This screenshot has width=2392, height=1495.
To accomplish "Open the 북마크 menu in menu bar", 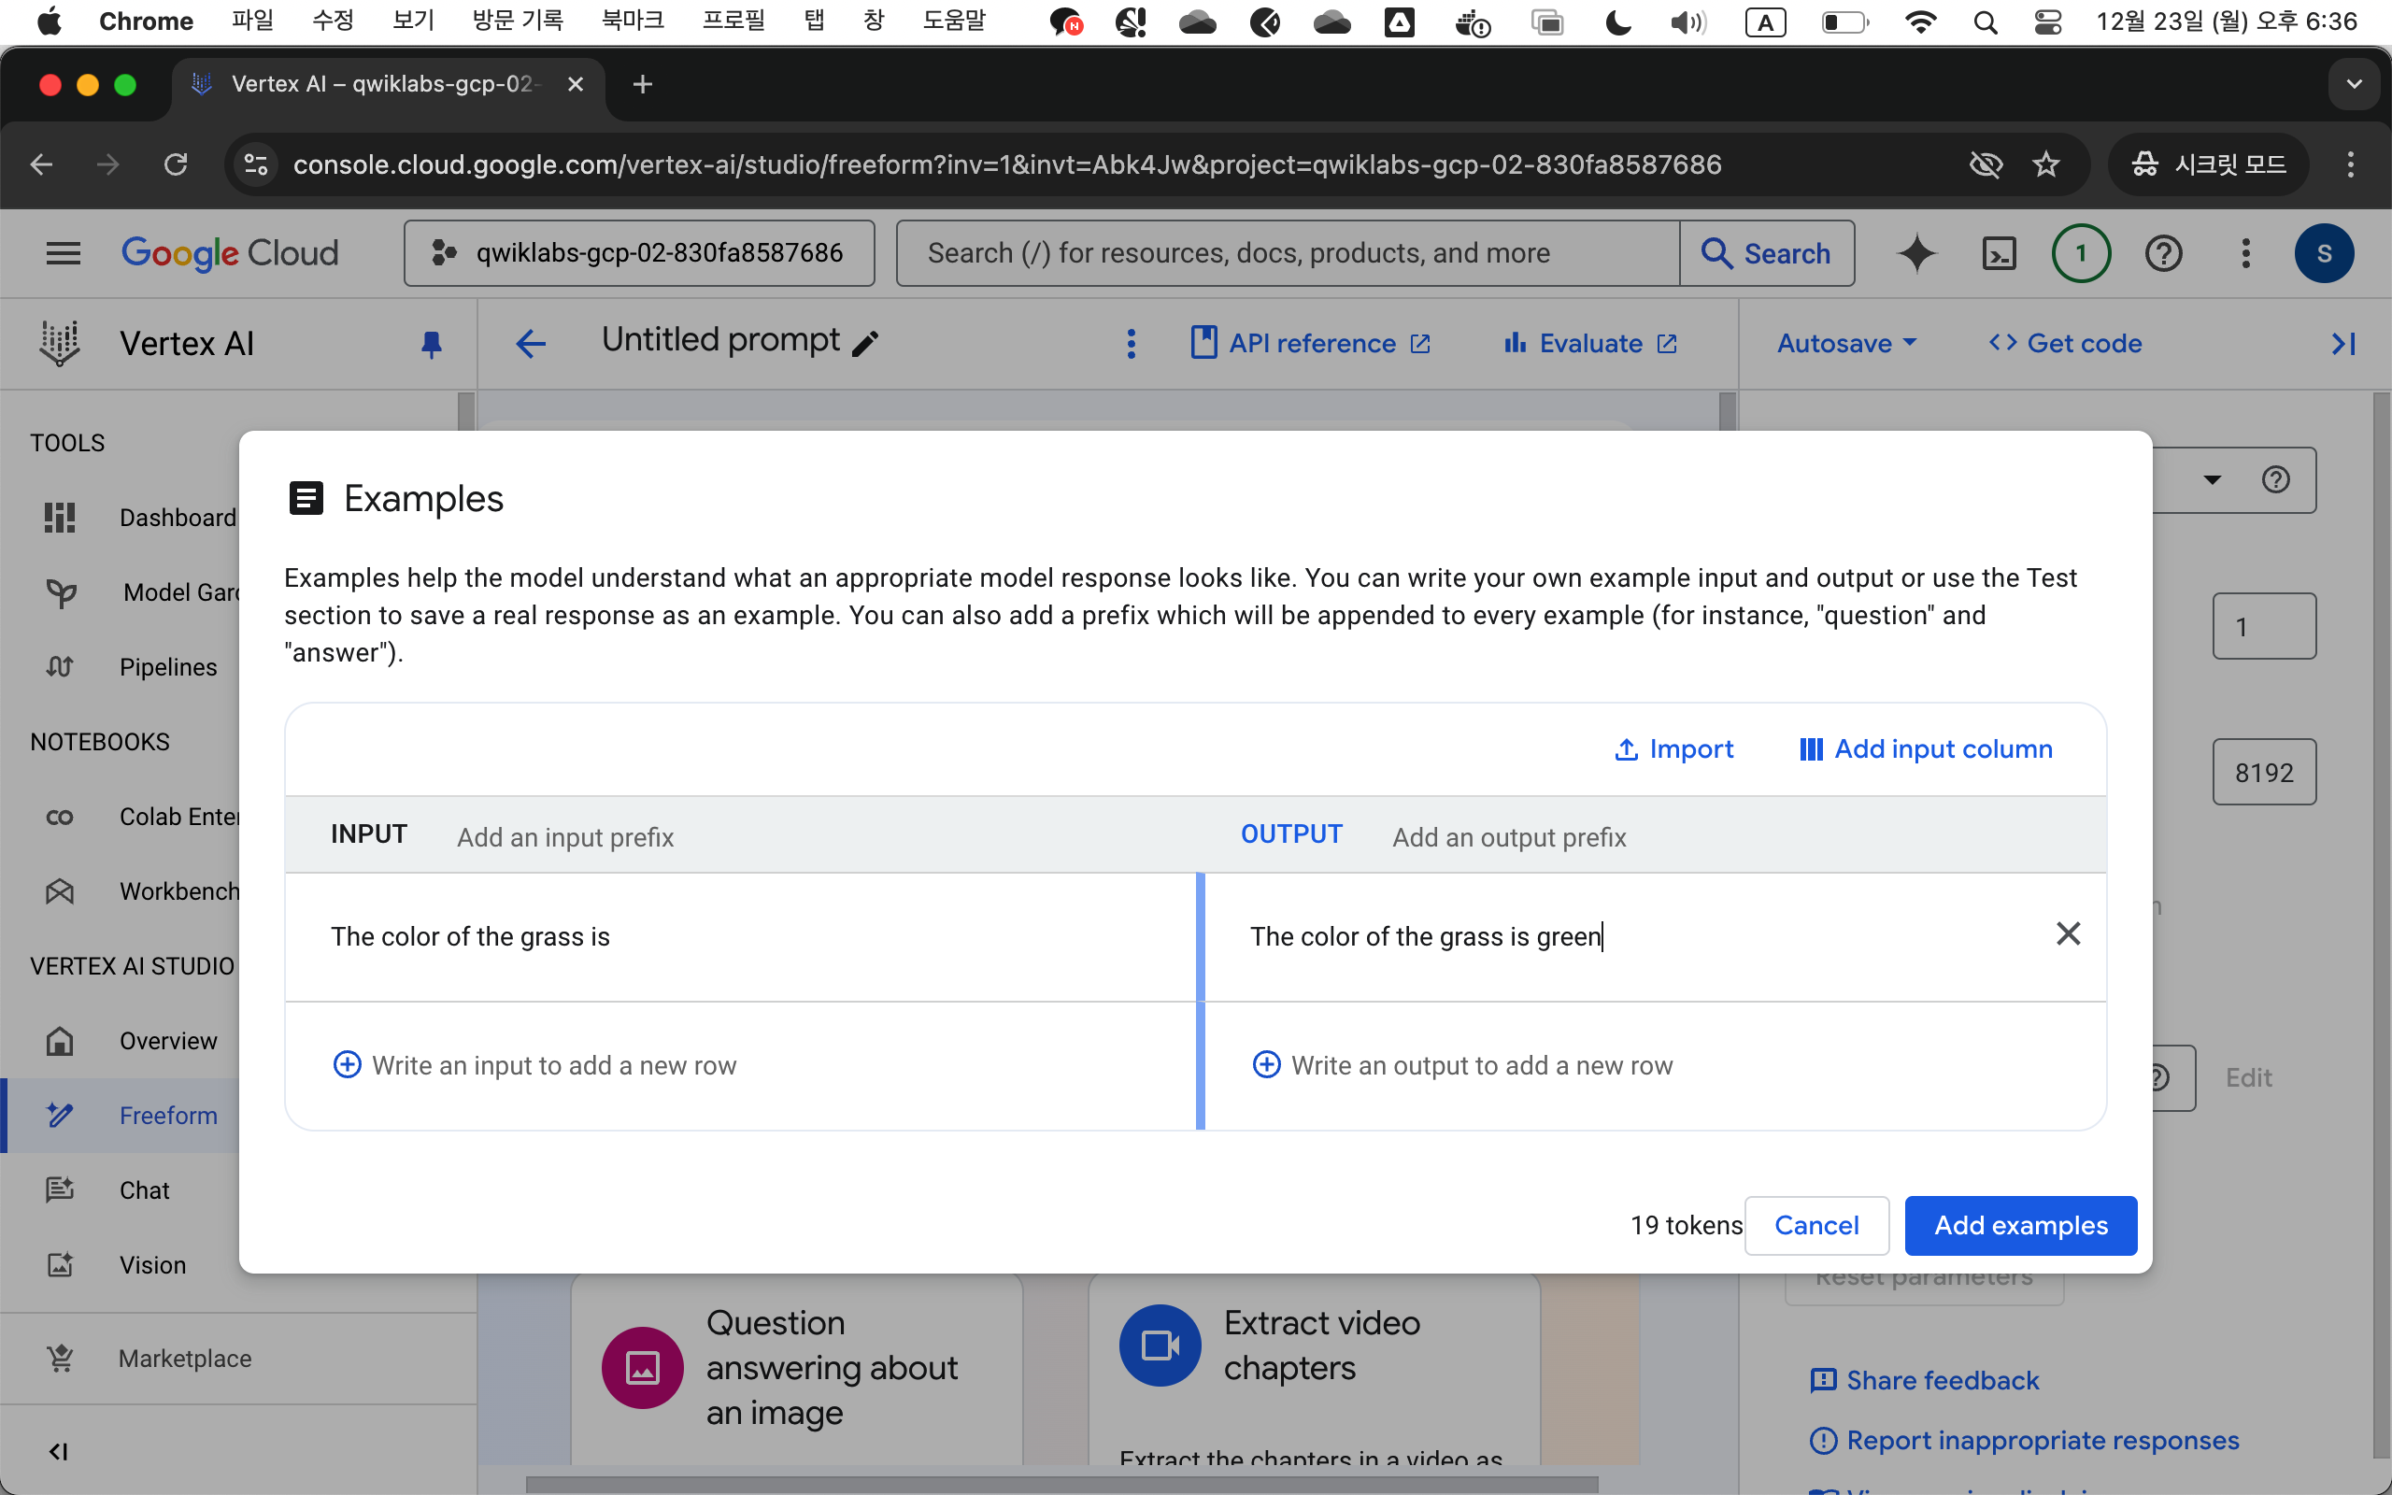I will [x=633, y=21].
